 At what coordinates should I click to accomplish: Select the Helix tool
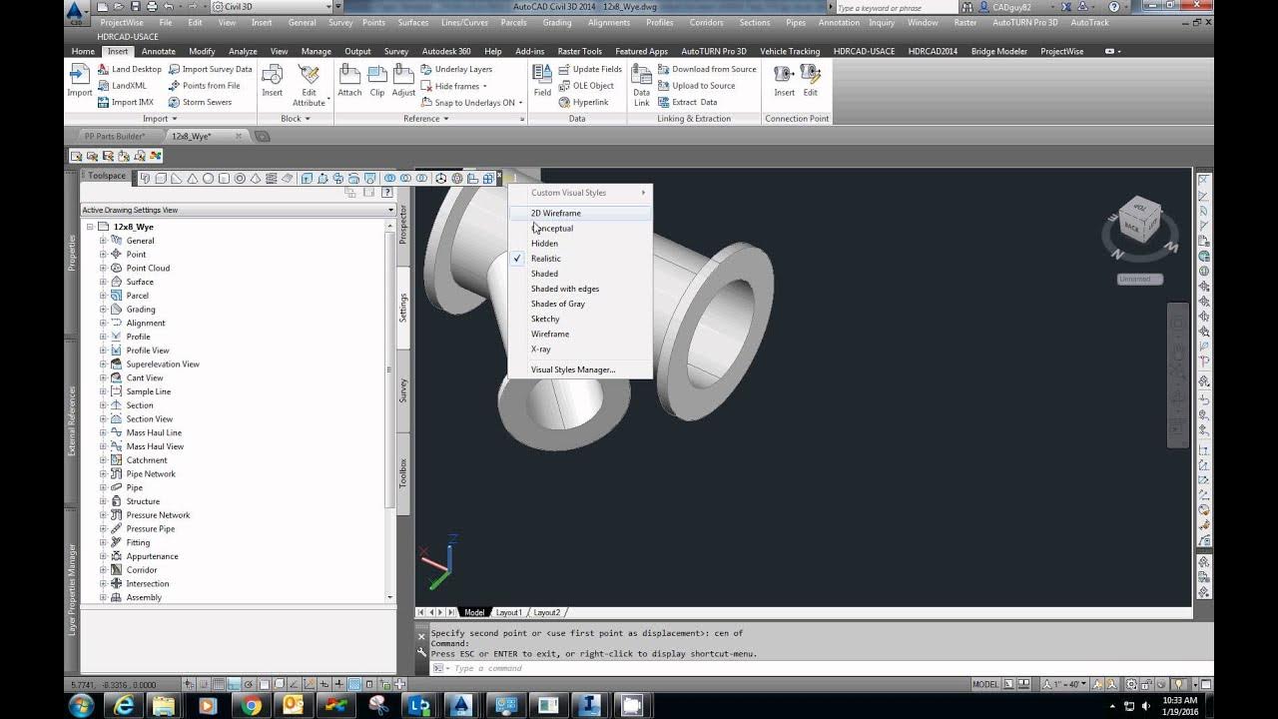coord(272,179)
